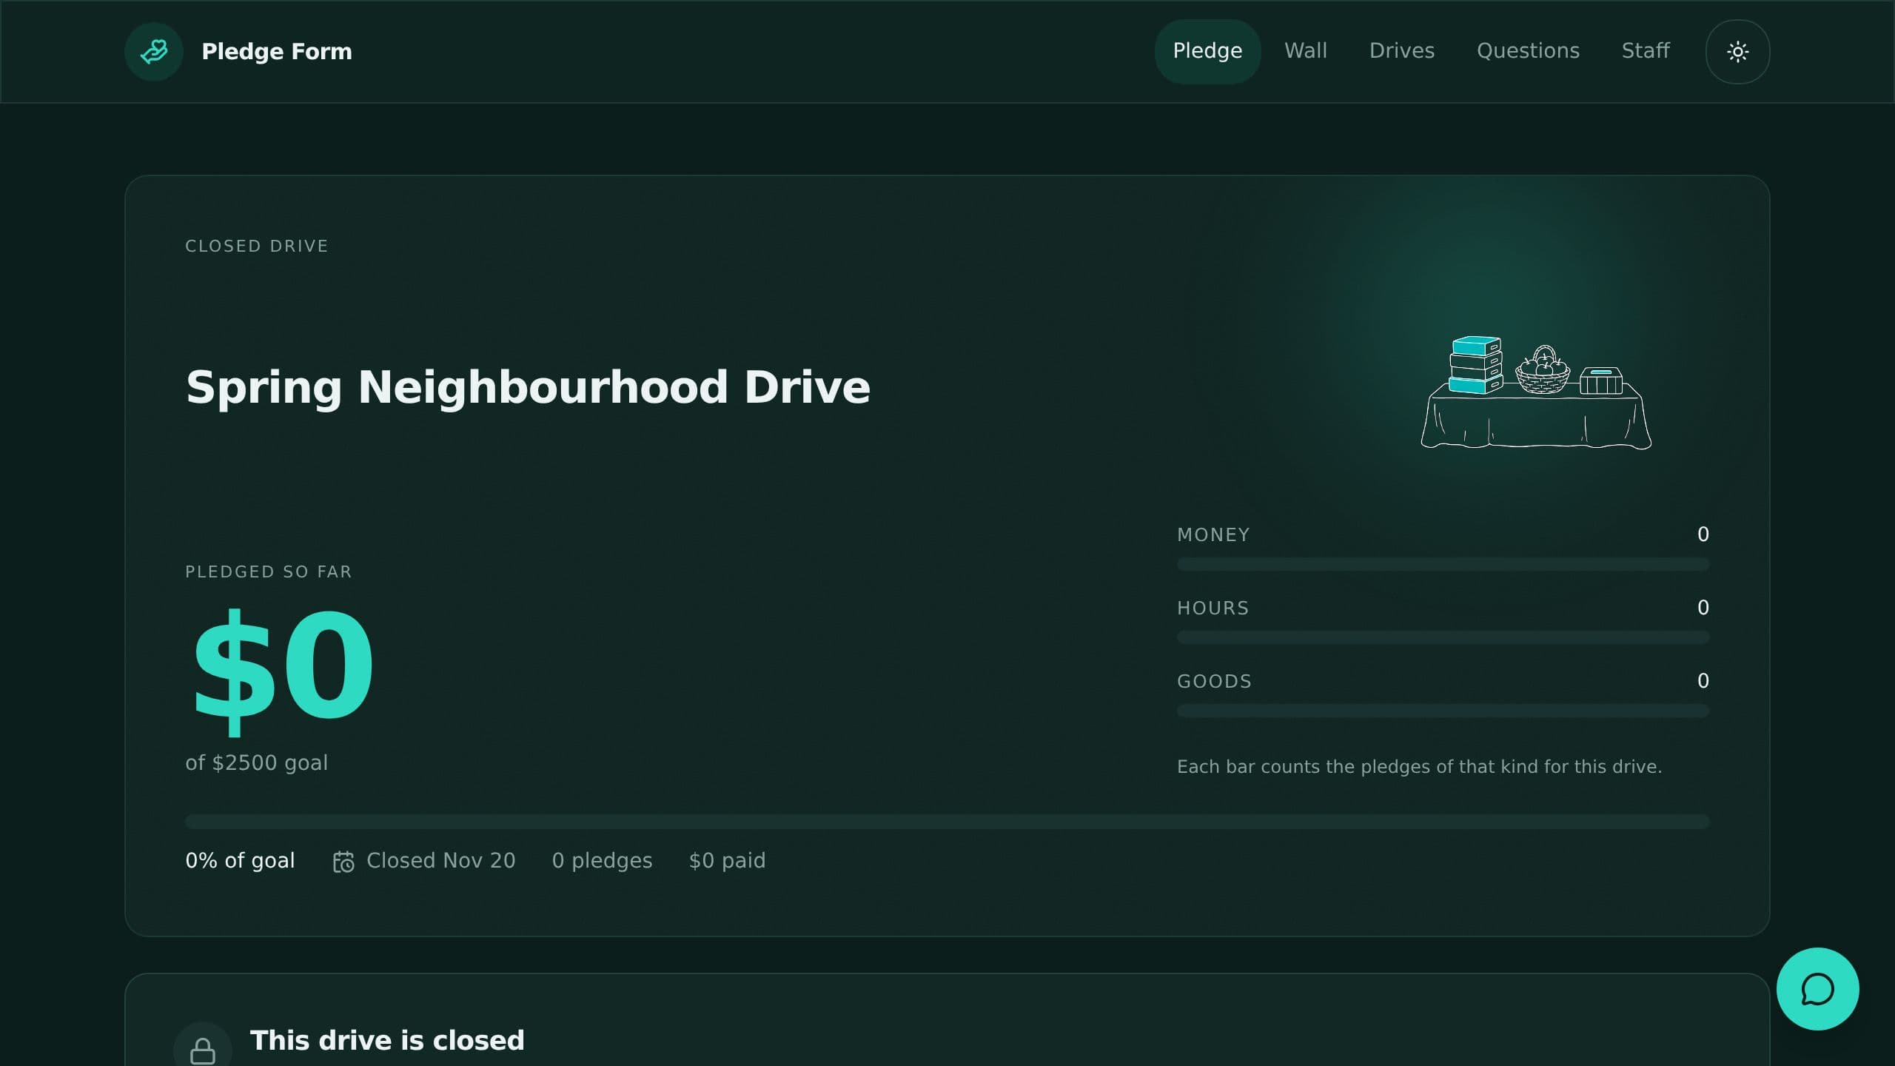The height and width of the screenshot is (1066, 1895).
Task: Click the MONEY label
Action: (1213, 535)
